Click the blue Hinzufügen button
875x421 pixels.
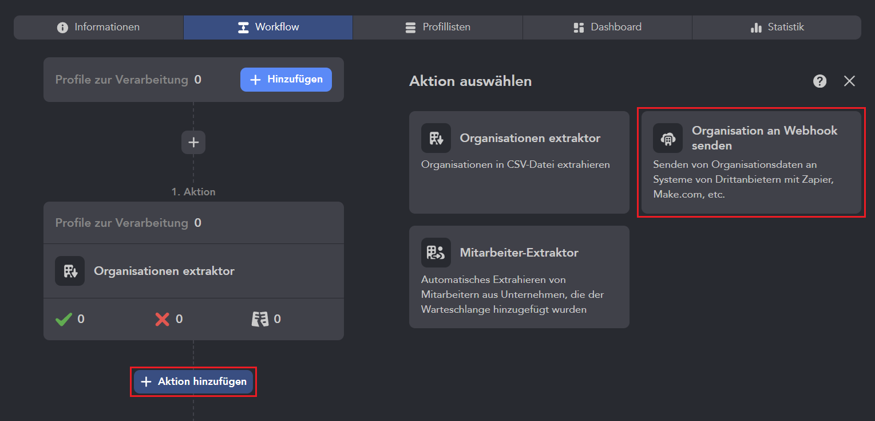[286, 80]
